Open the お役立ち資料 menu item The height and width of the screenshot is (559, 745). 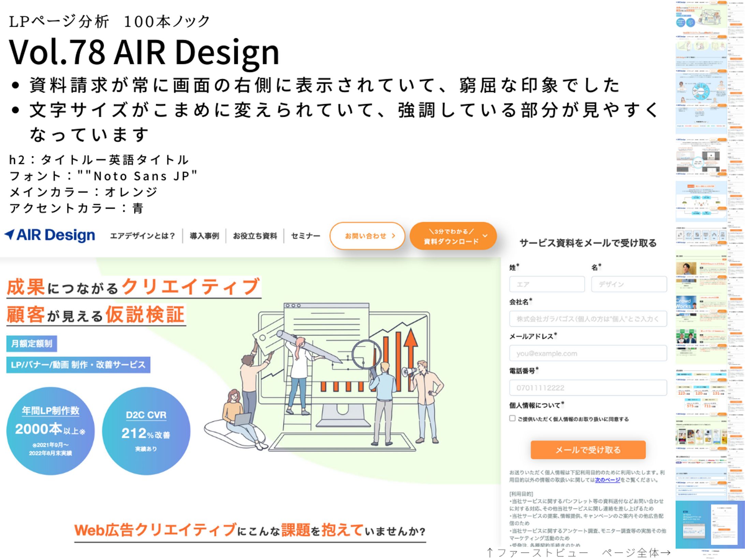(255, 236)
